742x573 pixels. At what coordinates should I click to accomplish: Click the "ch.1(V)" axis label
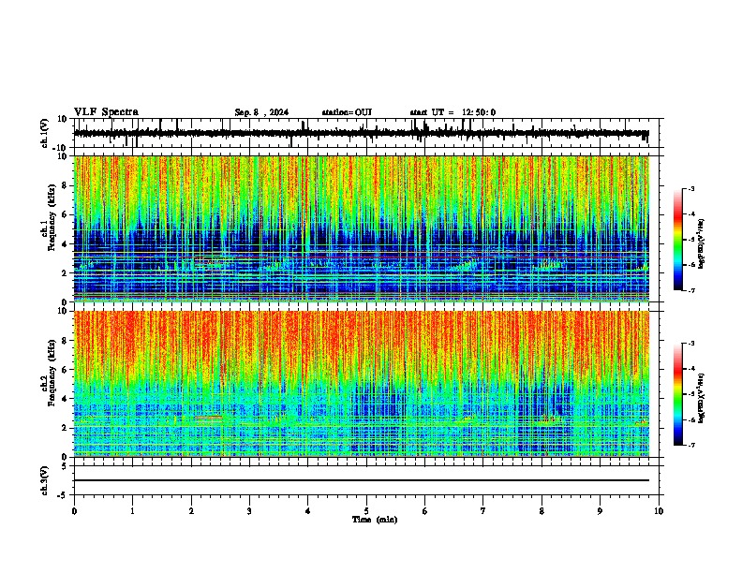tap(44, 133)
